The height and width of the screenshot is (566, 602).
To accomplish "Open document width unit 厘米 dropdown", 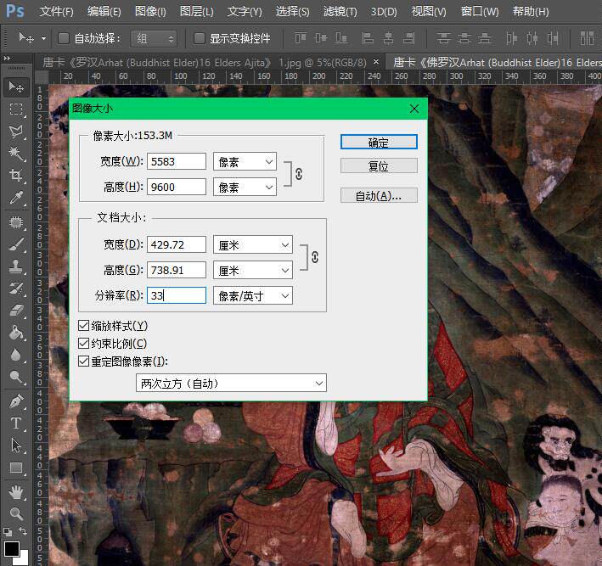I will tap(253, 245).
